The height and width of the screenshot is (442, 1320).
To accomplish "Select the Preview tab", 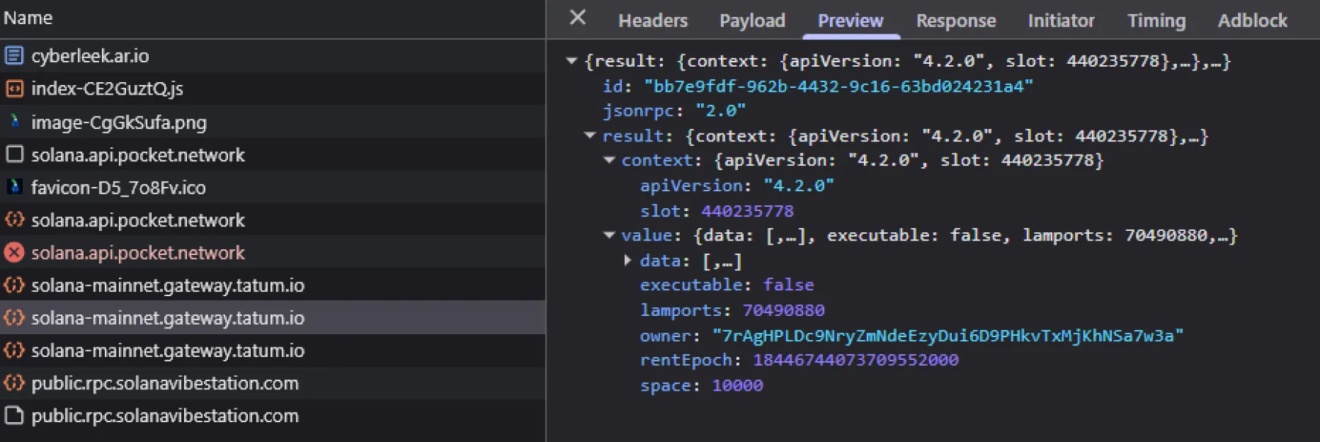I will [851, 21].
